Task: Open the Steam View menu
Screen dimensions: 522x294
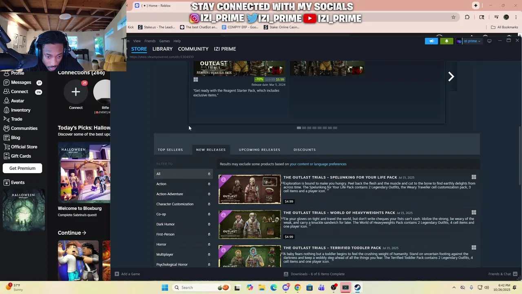Action: coord(137,41)
